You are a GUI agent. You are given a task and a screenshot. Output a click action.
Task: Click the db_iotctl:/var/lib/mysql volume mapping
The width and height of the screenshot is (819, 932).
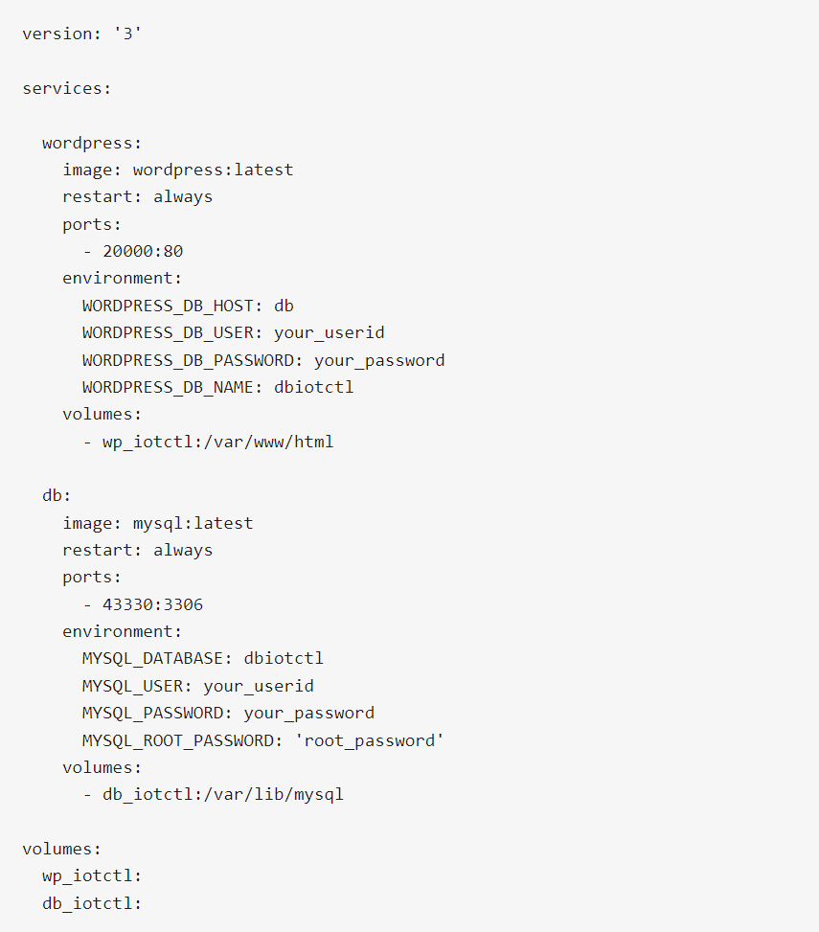(222, 794)
